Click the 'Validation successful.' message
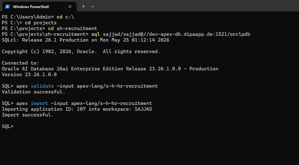 33,92
